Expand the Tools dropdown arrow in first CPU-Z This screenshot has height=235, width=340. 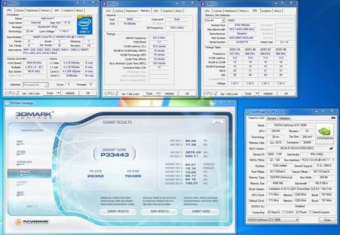pyautogui.click(x=59, y=93)
